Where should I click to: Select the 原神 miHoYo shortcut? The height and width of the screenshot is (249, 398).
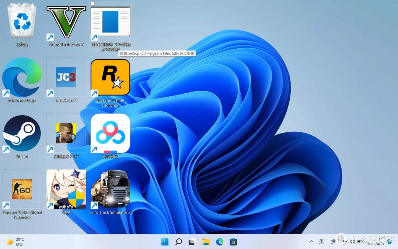pyautogui.click(x=66, y=189)
